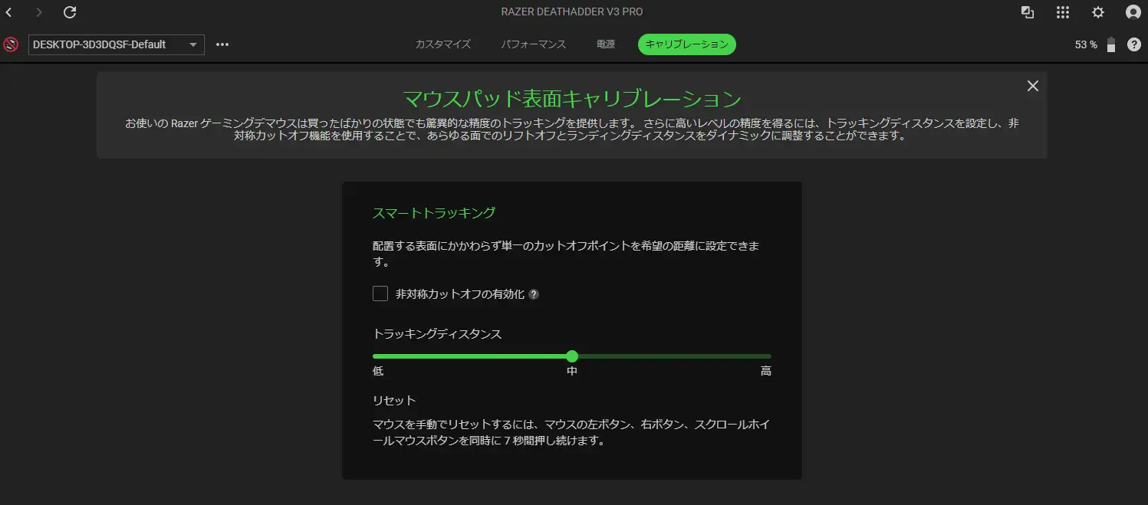
Task: Click the 中 label under the slider
Action: click(x=572, y=372)
